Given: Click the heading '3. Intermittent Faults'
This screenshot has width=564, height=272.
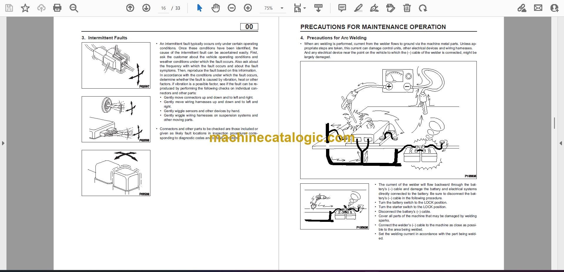Looking at the screenshot, I should point(104,38).
